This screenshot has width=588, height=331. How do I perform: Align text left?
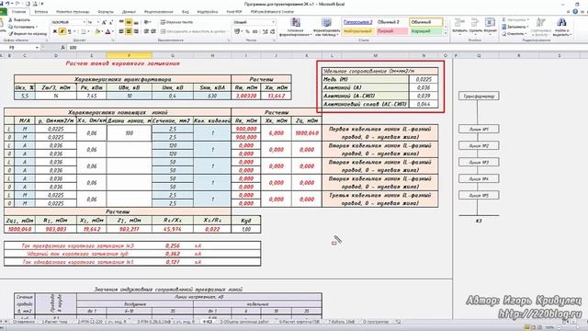pyautogui.click(x=121, y=31)
